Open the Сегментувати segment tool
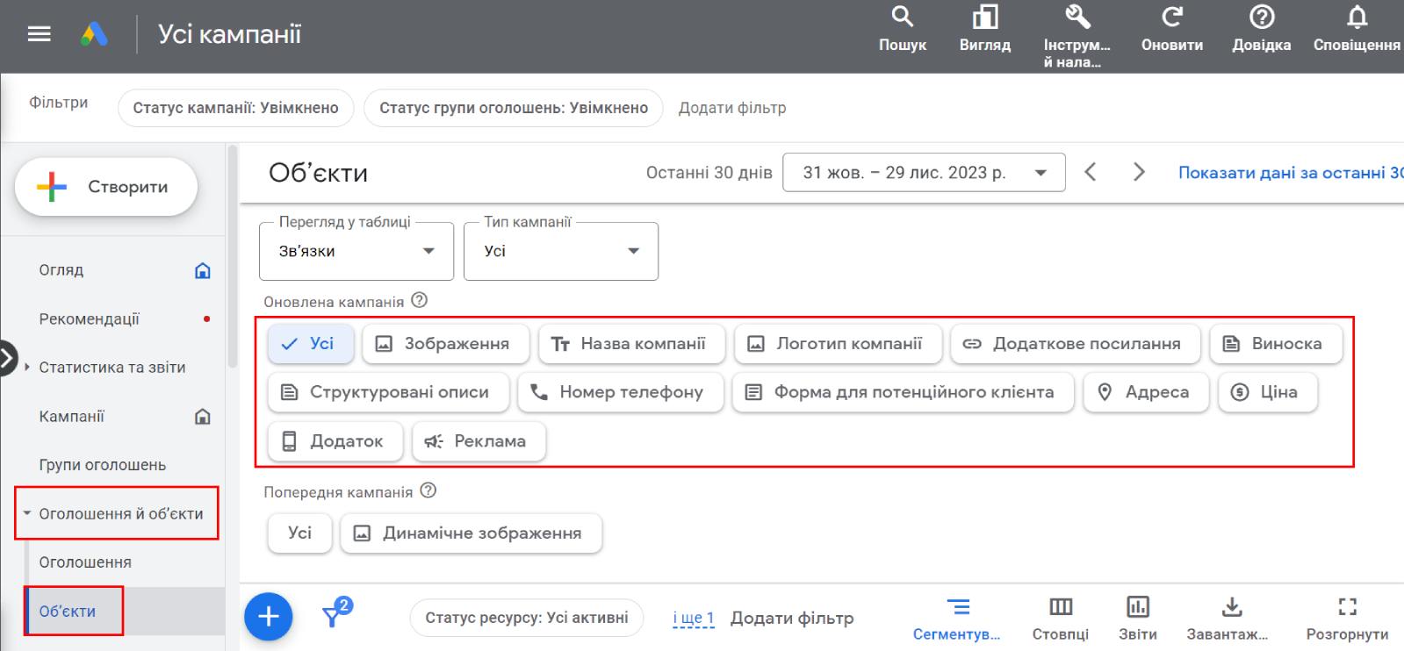 tap(957, 619)
